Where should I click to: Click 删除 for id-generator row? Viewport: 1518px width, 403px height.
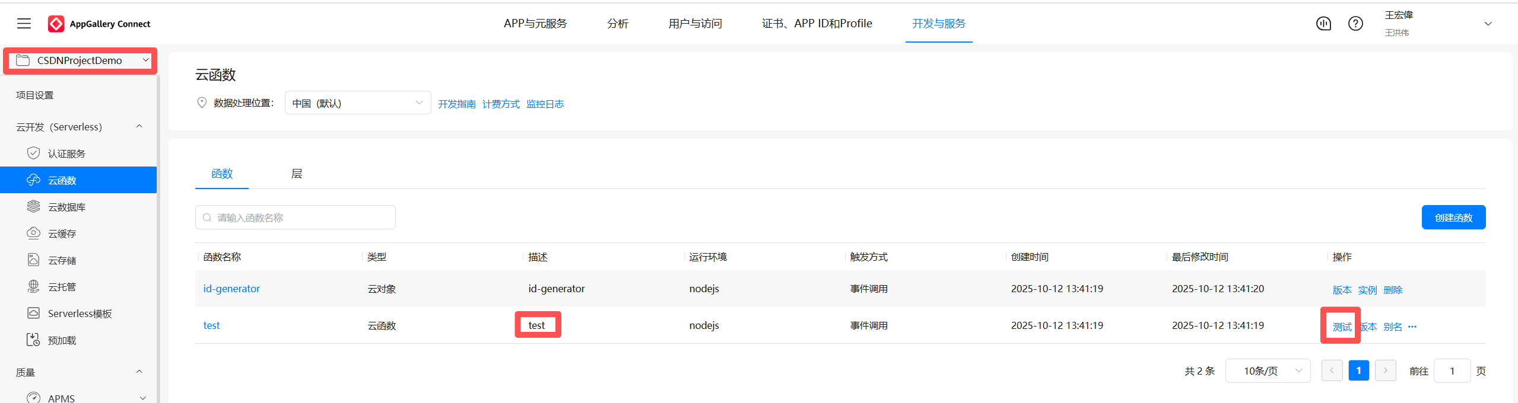pos(1393,290)
